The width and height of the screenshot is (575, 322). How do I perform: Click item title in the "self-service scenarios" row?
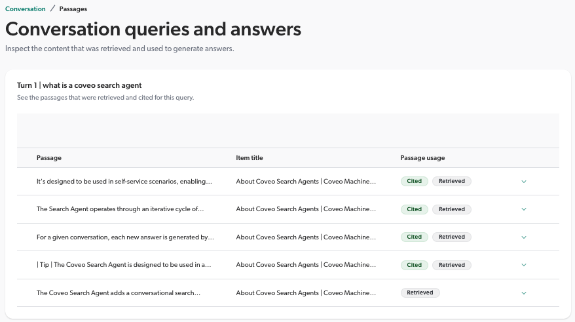click(306, 182)
